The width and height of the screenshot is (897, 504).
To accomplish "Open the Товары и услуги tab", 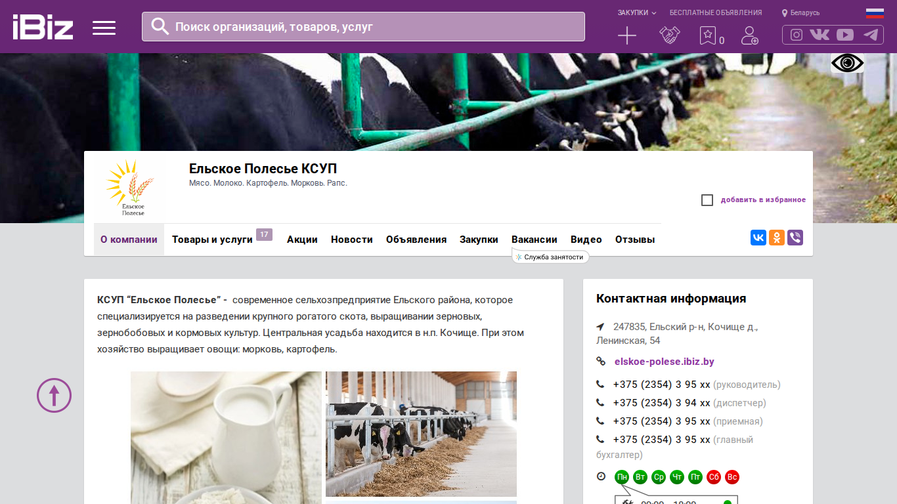I will [x=212, y=240].
